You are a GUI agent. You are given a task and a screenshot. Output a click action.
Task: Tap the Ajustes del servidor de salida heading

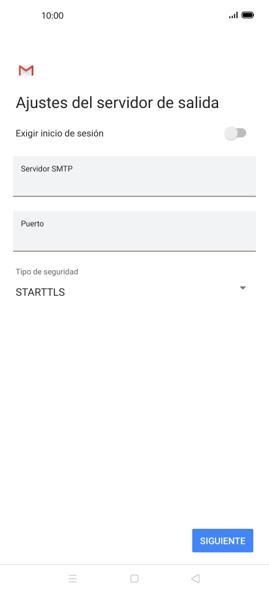coord(118,103)
